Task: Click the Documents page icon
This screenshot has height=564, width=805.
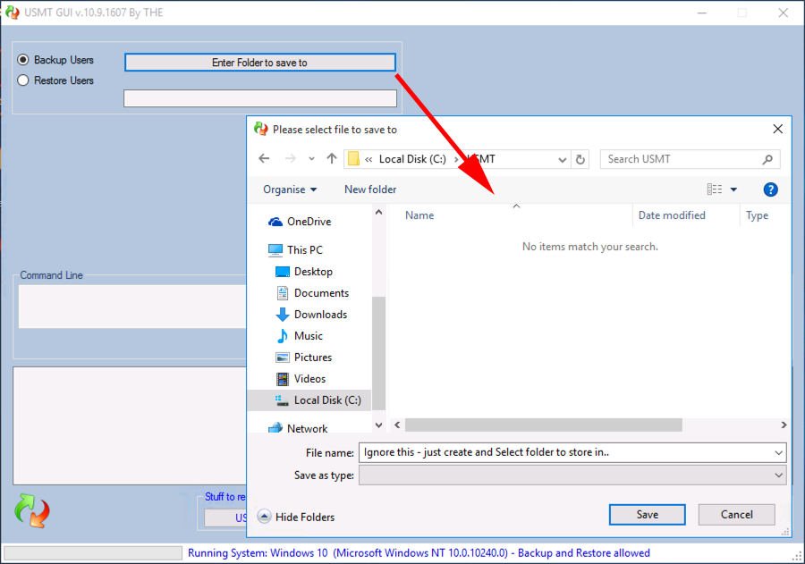Action: click(283, 293)
